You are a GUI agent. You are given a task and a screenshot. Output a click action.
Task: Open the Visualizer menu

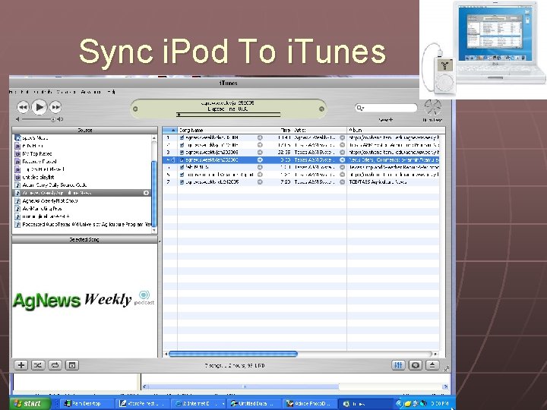click(67, 92)
